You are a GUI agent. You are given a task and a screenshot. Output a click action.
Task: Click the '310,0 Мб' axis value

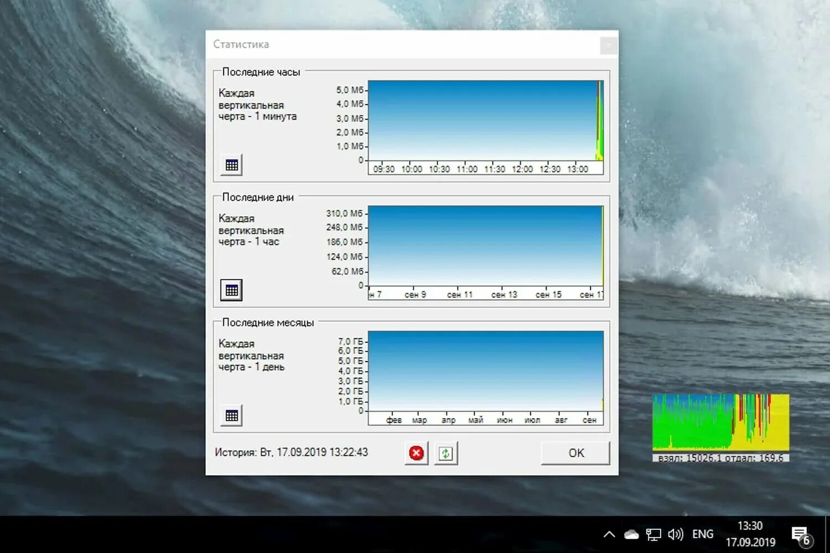coord(344,213)
